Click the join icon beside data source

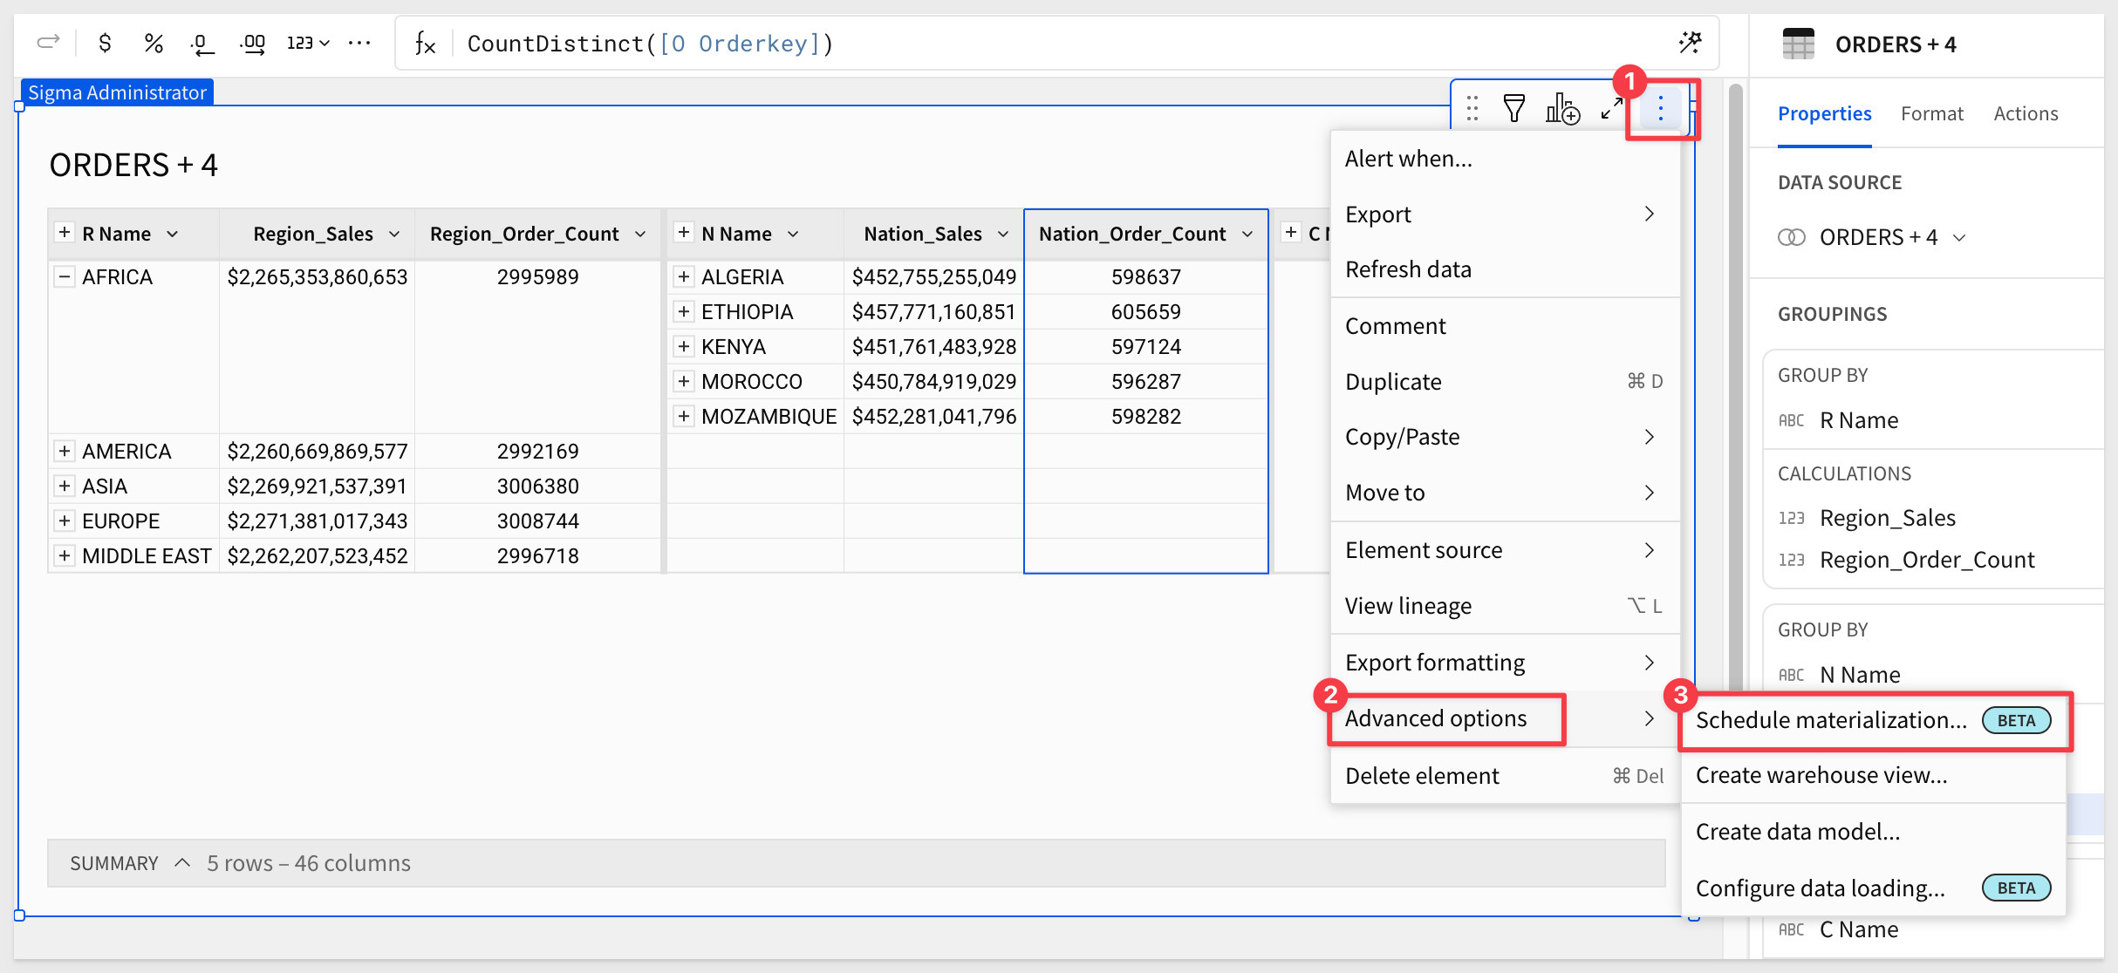pos(1791,237)
